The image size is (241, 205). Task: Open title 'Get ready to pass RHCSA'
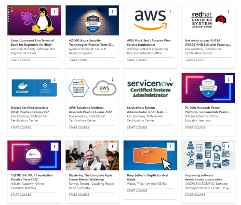208,42
